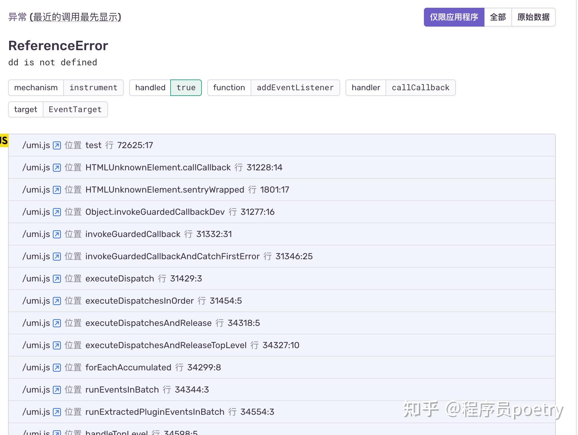578x435 pixels.
Task: Open source link icon on invokeGuardedCallback frame
Action: [x=56, y=234]
